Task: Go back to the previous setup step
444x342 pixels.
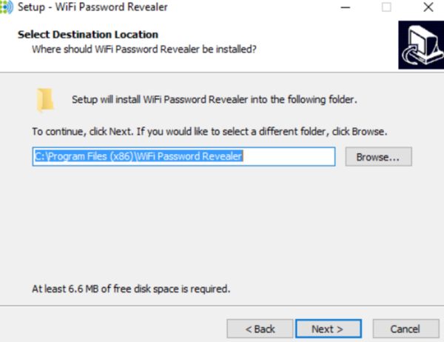Action: click(x=260, y=328)
